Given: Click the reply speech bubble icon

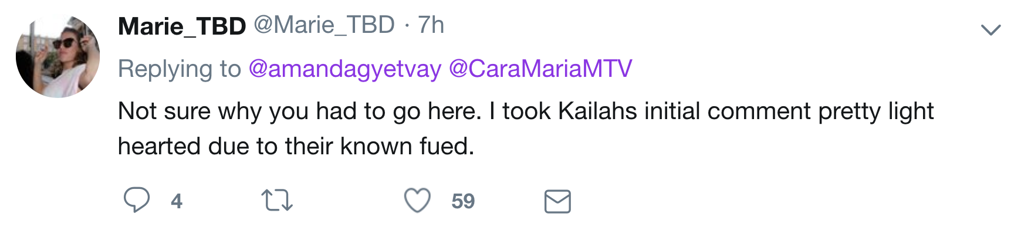Looking at the screenshot, I should coord(137,200).
